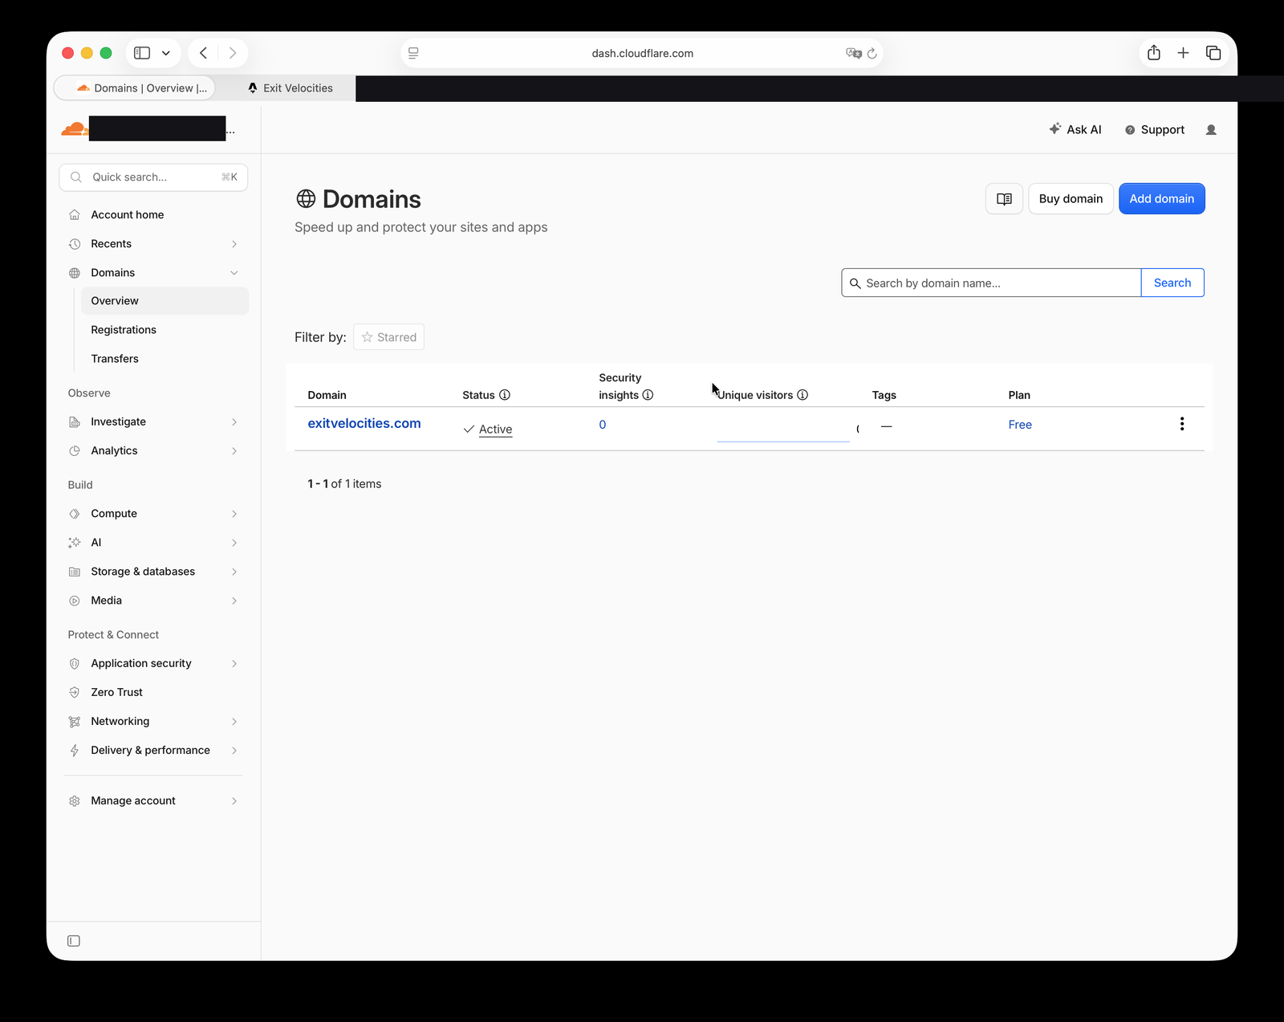Click the Buy domain button
The height and width of the screenshot is (1022, 1284).
pyautogui.click(x=1071, y=199)
